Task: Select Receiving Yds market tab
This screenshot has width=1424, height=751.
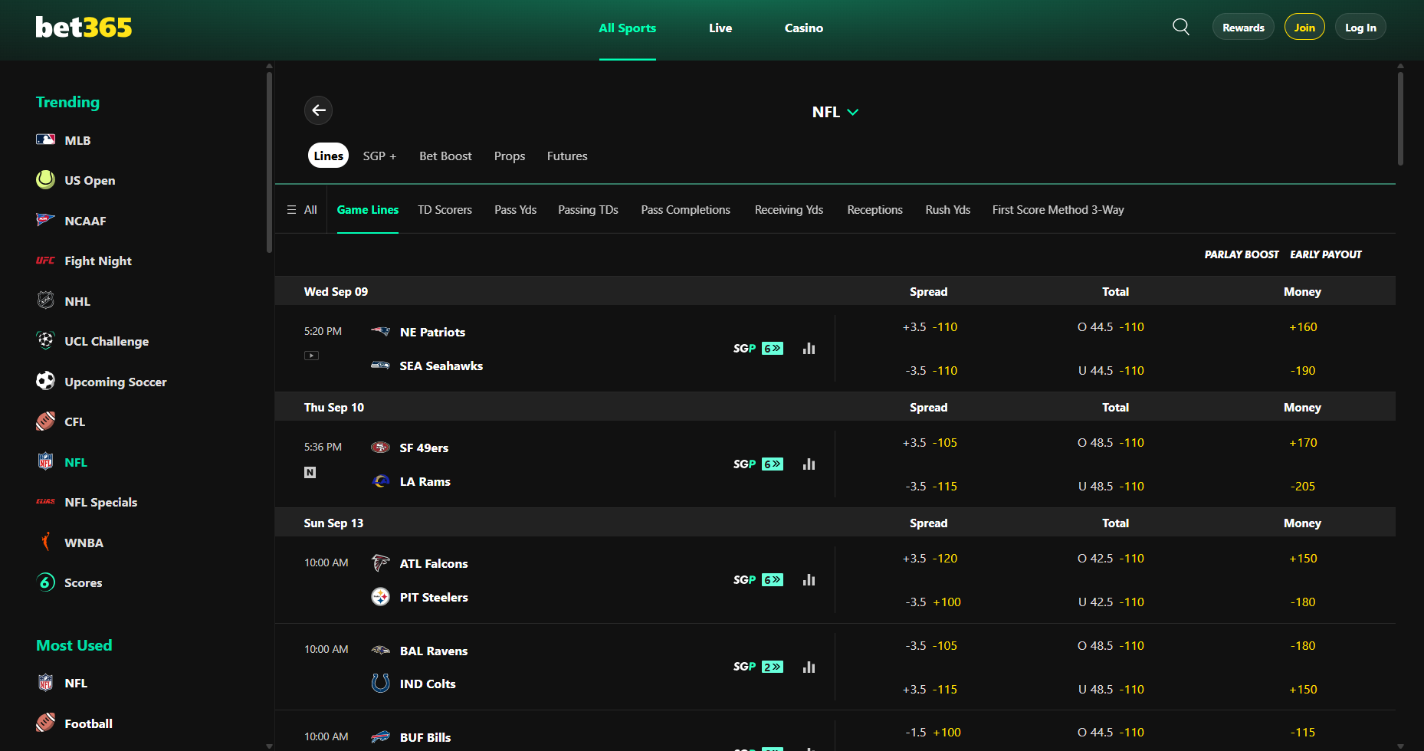Action: click(x=789, y=209)
